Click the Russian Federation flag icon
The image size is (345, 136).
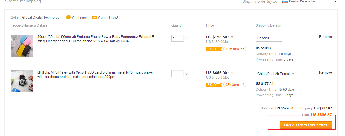285,1
